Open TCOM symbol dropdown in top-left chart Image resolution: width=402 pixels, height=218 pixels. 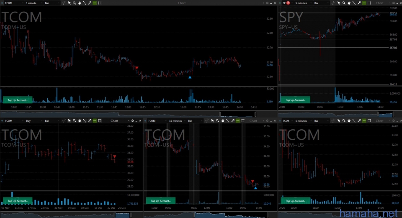coord(13,3)
